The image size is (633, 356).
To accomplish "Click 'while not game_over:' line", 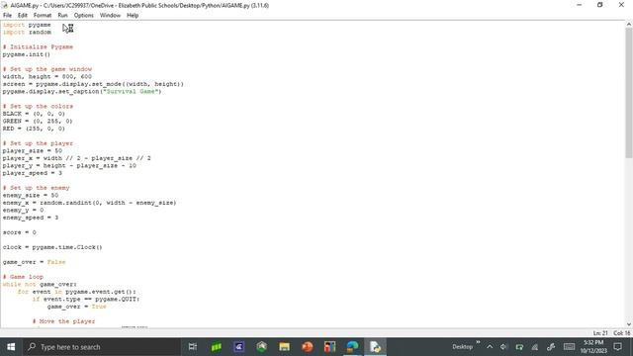I will (40, 284).
